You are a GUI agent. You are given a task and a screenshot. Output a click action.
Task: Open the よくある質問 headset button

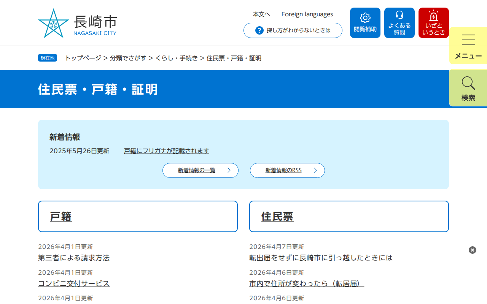tap(399, 23)
